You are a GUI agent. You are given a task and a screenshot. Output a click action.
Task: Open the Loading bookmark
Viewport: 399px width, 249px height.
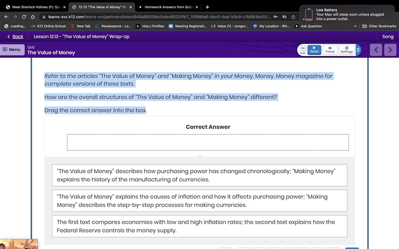15,26
